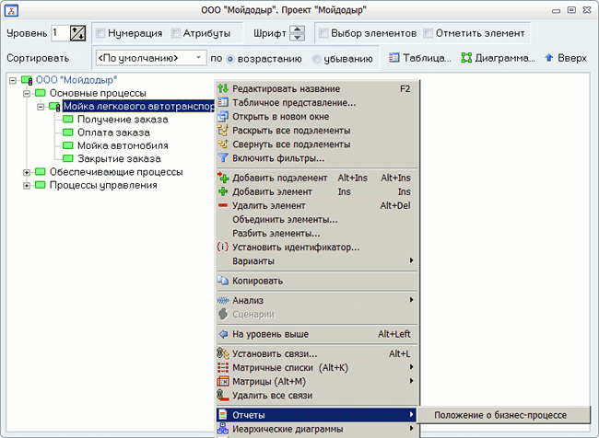Click green icon of Оплата заказа

click(x=68, y=132)
